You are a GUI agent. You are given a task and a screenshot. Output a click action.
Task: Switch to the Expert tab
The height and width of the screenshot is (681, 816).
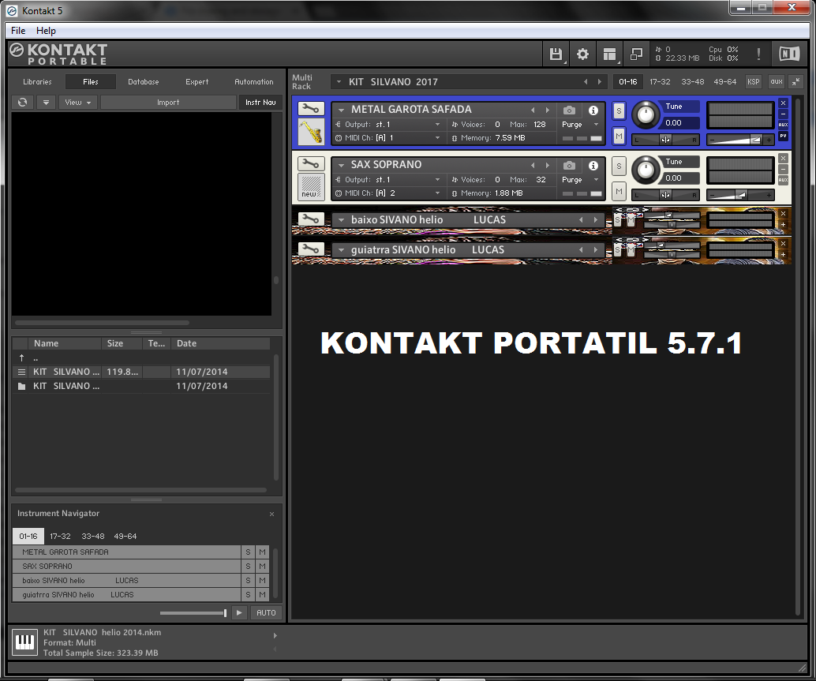pos(197,82)
